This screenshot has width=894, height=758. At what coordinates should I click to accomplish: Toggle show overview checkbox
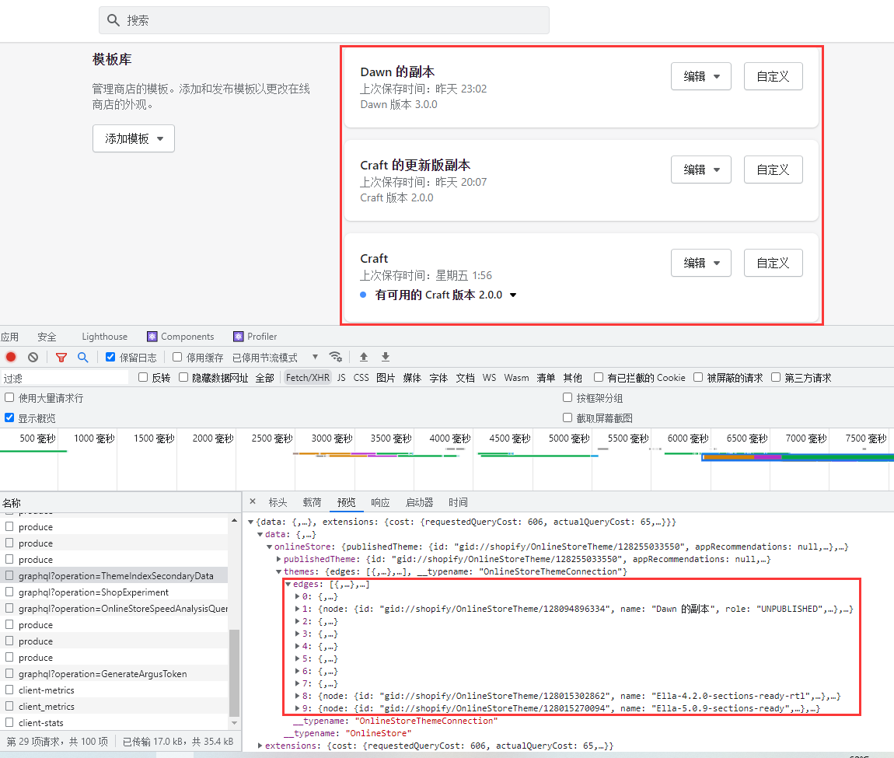point(9,417)
